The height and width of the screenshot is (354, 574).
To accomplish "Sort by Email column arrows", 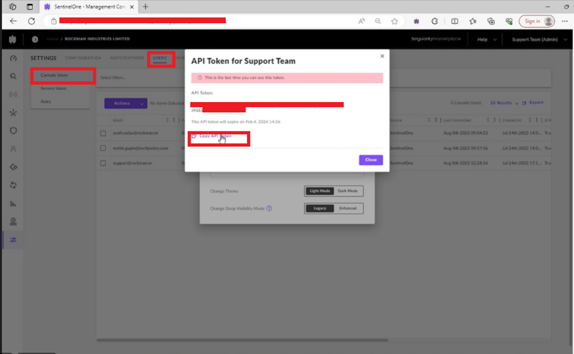I will pyautogui.click(x=167, y=120).
